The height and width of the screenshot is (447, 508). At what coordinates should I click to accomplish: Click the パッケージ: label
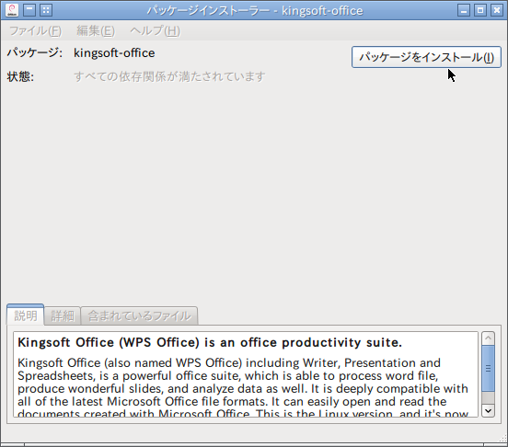tap(35, 52)
